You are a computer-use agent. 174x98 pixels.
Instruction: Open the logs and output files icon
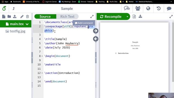(134, 17)
